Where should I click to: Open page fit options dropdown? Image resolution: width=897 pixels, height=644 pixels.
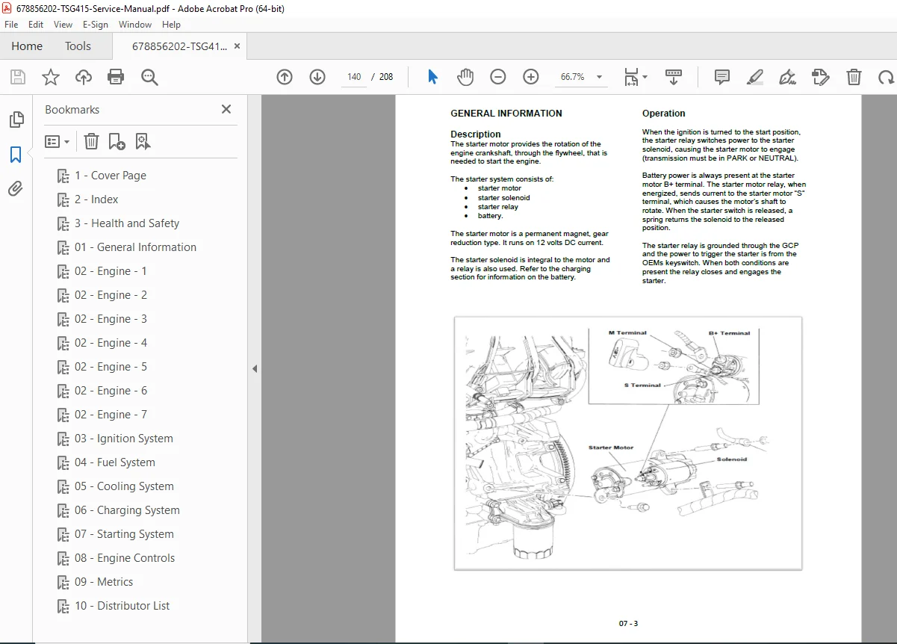(636, 77)
